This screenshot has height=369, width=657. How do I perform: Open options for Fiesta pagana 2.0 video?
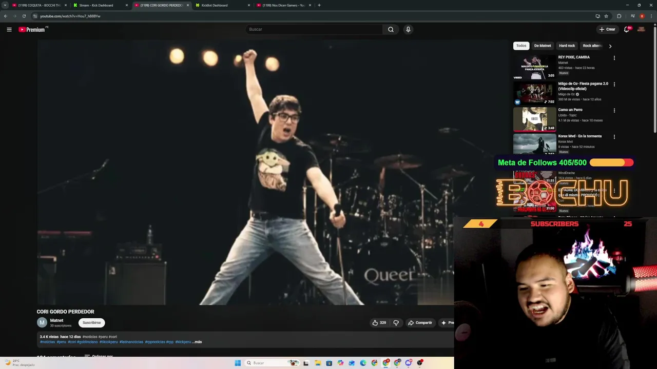[614, 84]
